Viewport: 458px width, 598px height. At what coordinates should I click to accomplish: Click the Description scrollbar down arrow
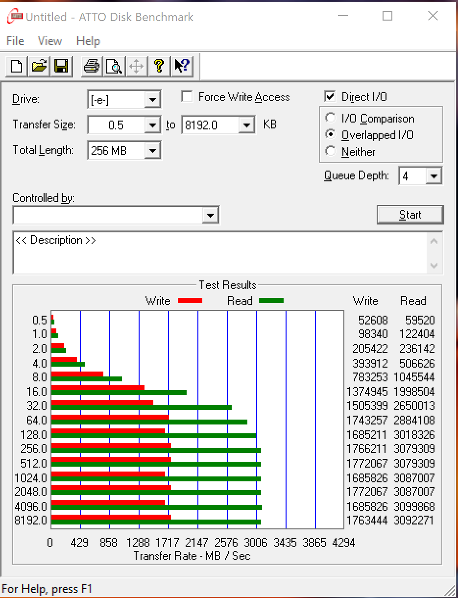[434, 265]
